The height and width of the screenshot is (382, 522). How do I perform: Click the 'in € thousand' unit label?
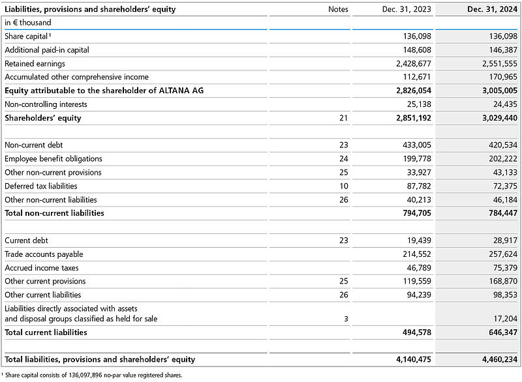pyautogui.click(x=27, y=23)
